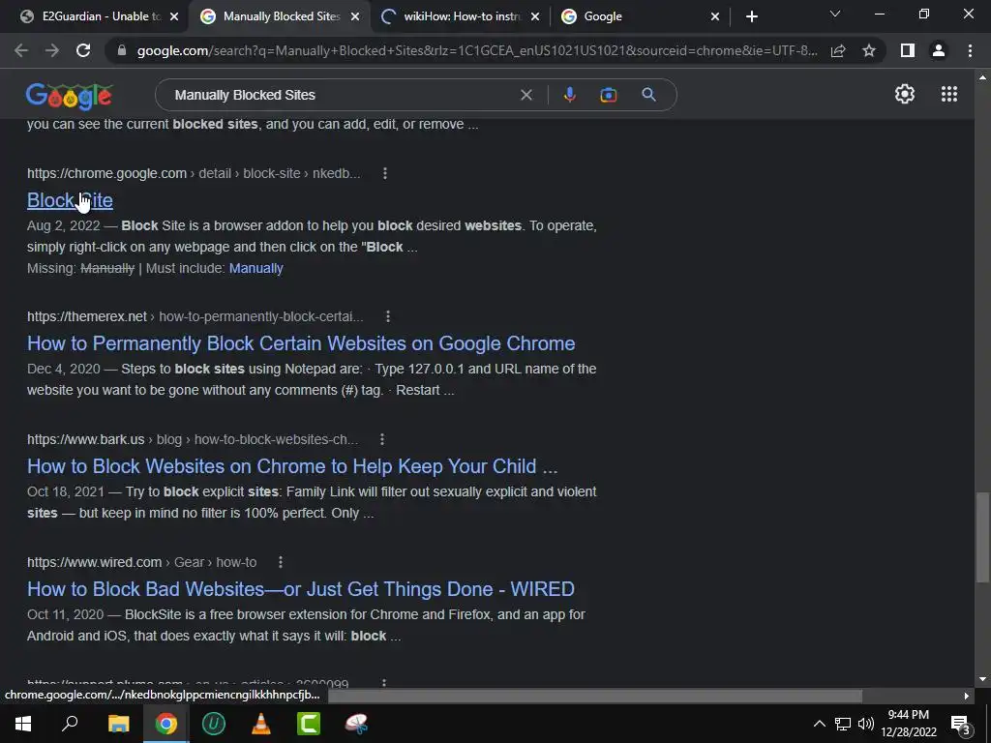The width and height of the screenshot is (991, 743).
Task: Open more options for themerex.net result
Action: tap(388, 316)
